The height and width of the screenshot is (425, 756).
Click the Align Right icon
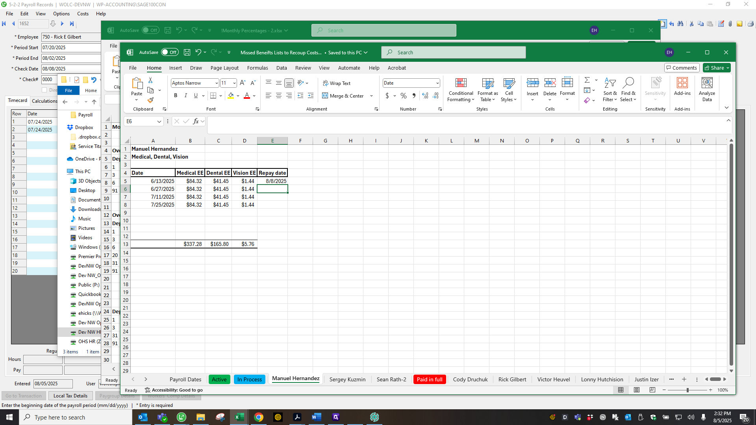(289, 96)
